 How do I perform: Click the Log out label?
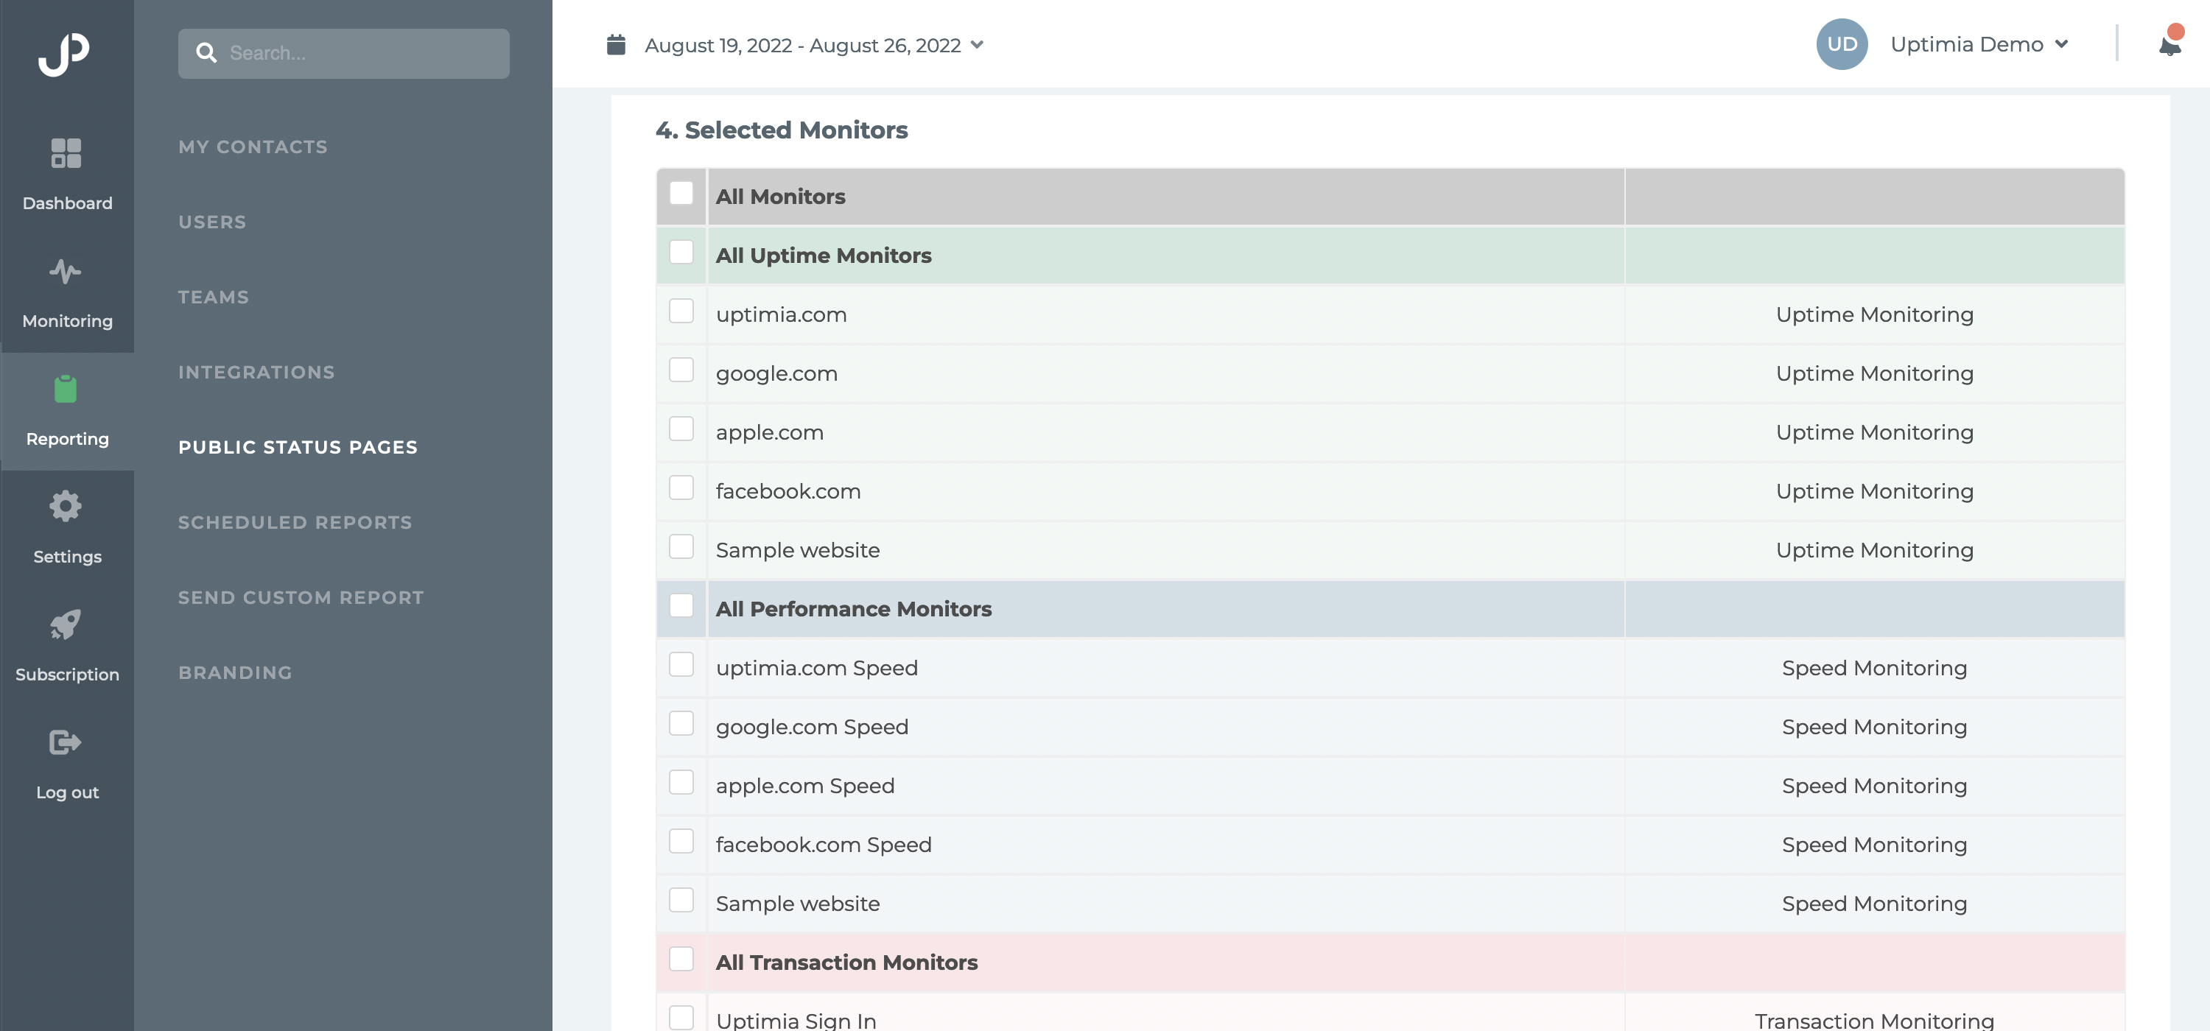[x=67, y=793]
